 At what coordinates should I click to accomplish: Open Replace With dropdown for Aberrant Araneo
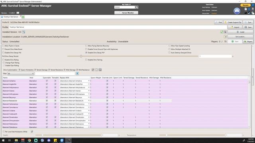coord(89,91)
